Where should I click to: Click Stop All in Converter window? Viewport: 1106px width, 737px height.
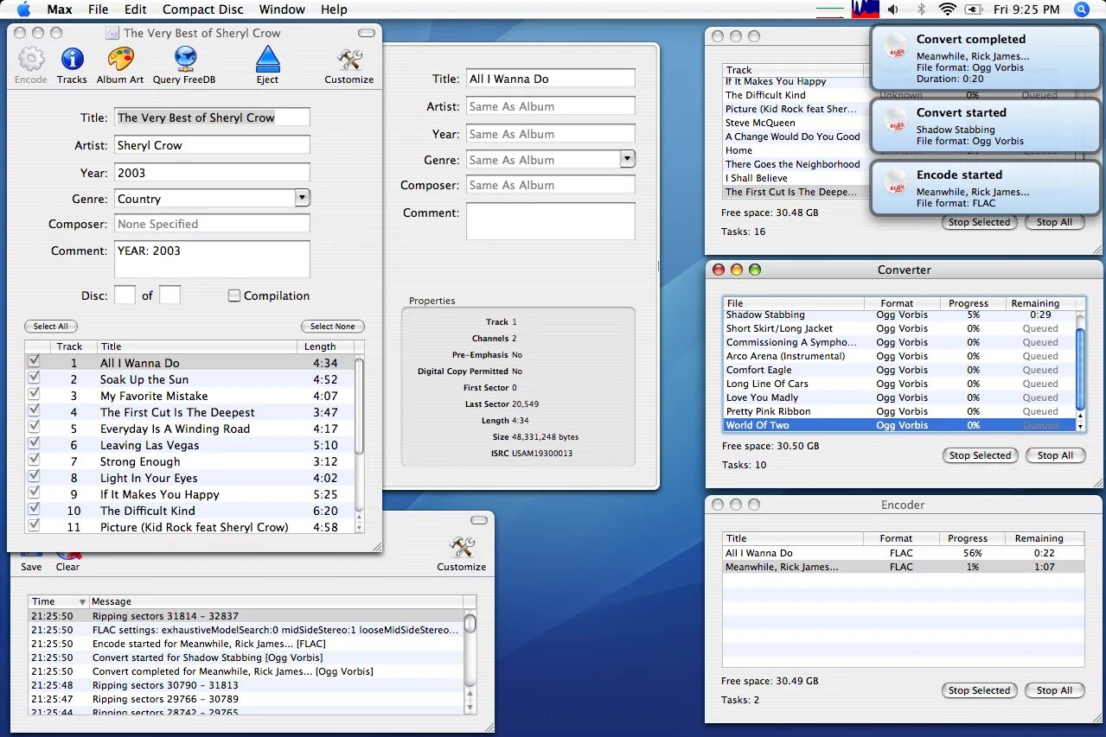(1055, 455)
